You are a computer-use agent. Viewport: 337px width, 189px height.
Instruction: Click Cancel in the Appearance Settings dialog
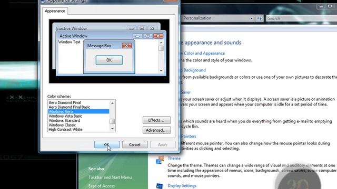(x=135, y=145)
